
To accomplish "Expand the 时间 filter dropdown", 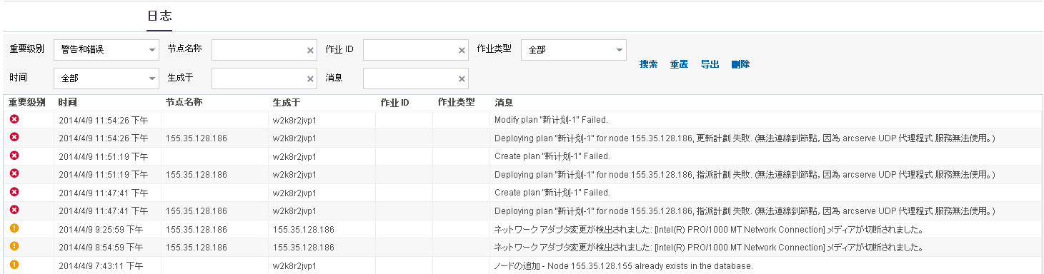I will (x=106, y=78).
